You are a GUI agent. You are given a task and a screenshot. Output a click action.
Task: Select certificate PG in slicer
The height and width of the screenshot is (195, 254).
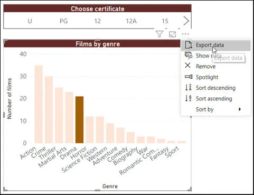point(63,21)
